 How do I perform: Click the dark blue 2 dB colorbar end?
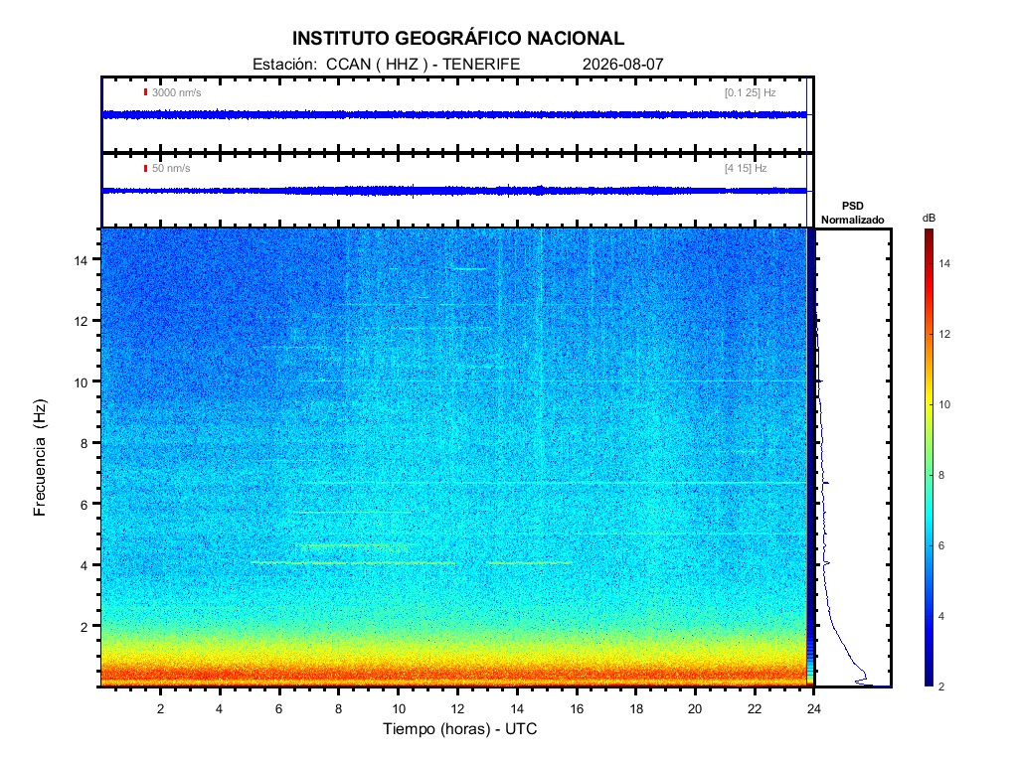tap(930, 680)
